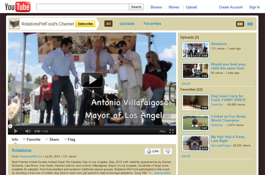The image size is (265, 175).
Task: Seek using the video progress bar handle
Action: coord(10,126)
